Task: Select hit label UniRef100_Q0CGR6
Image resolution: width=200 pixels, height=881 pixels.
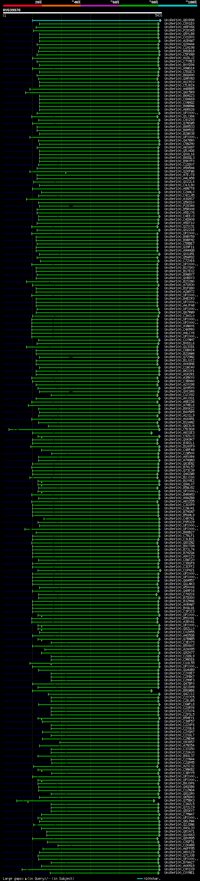Action: click(179, 392)
